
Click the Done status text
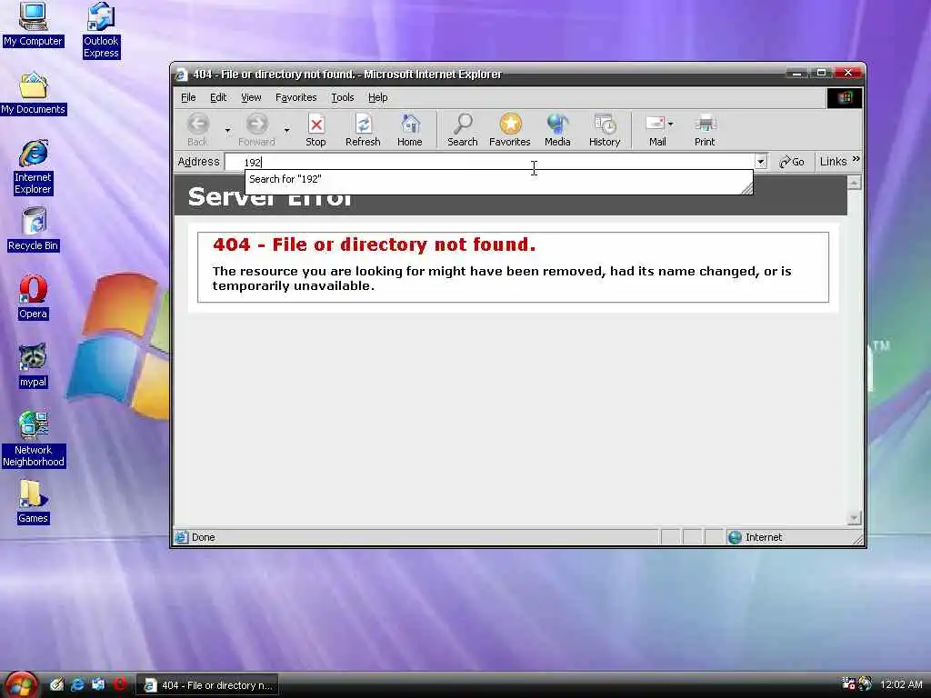pyautogui.click(x=203, y=537)
